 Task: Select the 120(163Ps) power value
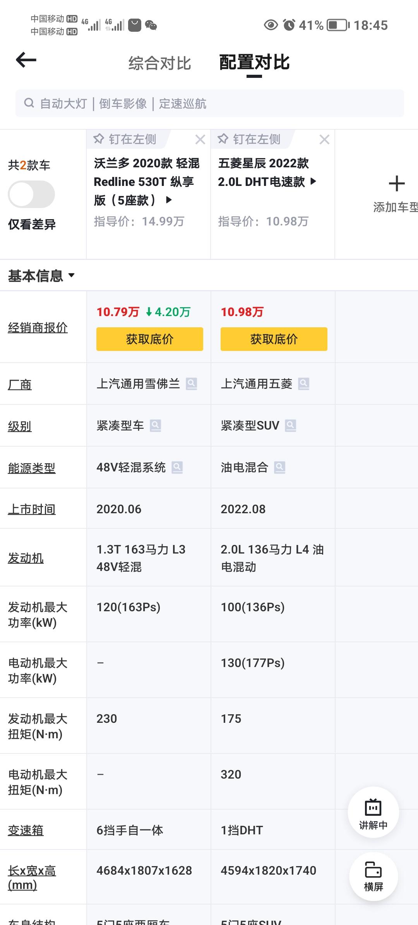tap(128, 607)
